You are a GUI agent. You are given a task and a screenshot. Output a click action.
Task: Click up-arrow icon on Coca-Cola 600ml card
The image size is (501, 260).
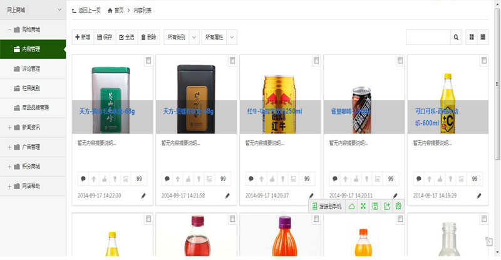point(430,179)
